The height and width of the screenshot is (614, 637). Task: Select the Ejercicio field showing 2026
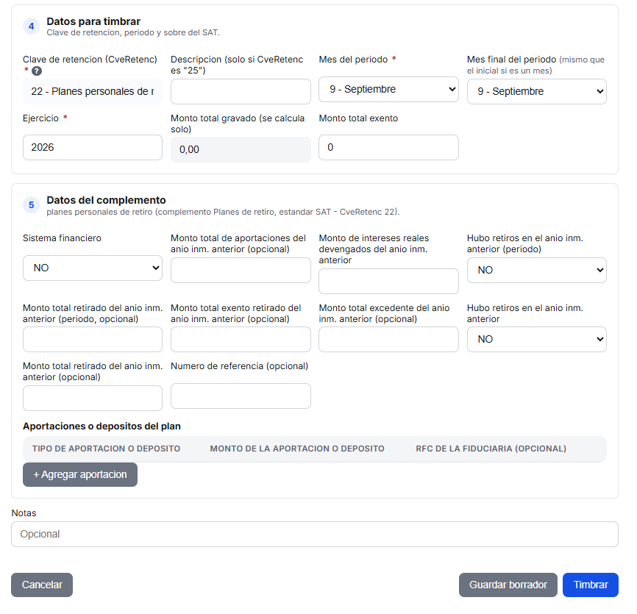(x=93, y=147)
